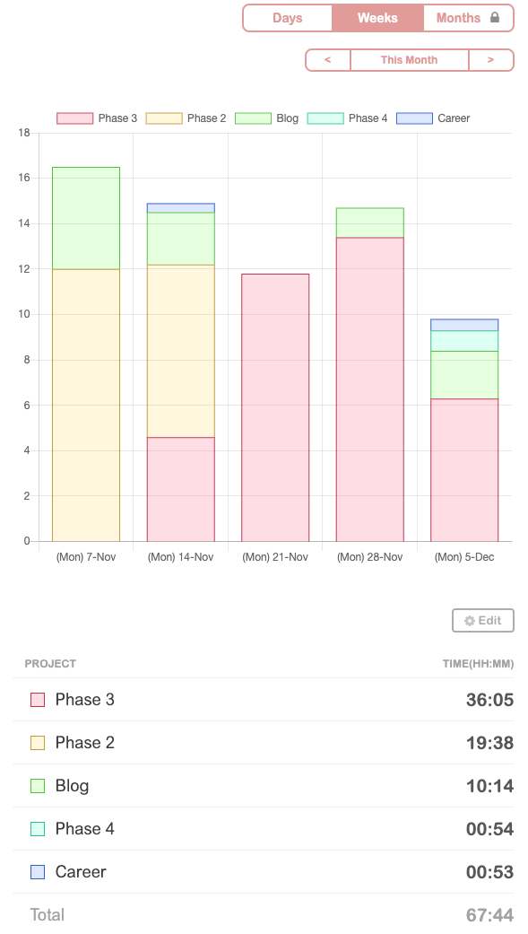This screenshot has height=934, width=528.
Task: Go to next month with right arrow
Action: pos(491,60)
